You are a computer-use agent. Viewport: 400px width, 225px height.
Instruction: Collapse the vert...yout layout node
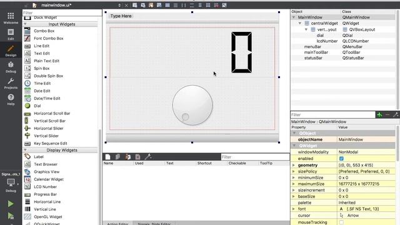pyautogui.click(x=306, y=29)
